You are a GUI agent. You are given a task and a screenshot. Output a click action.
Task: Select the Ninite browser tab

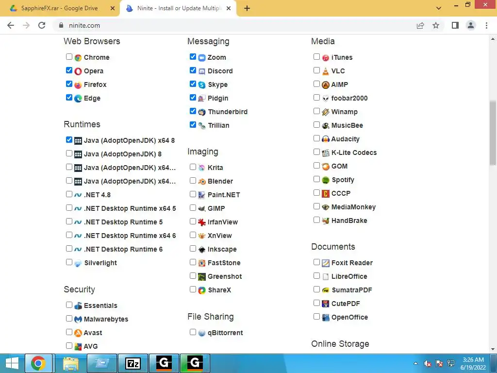179,8
